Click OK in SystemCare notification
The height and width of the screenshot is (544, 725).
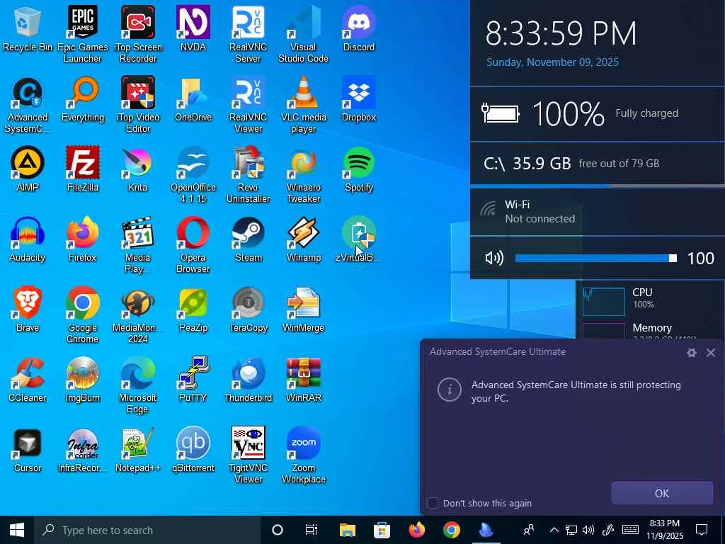click(662, 493)
